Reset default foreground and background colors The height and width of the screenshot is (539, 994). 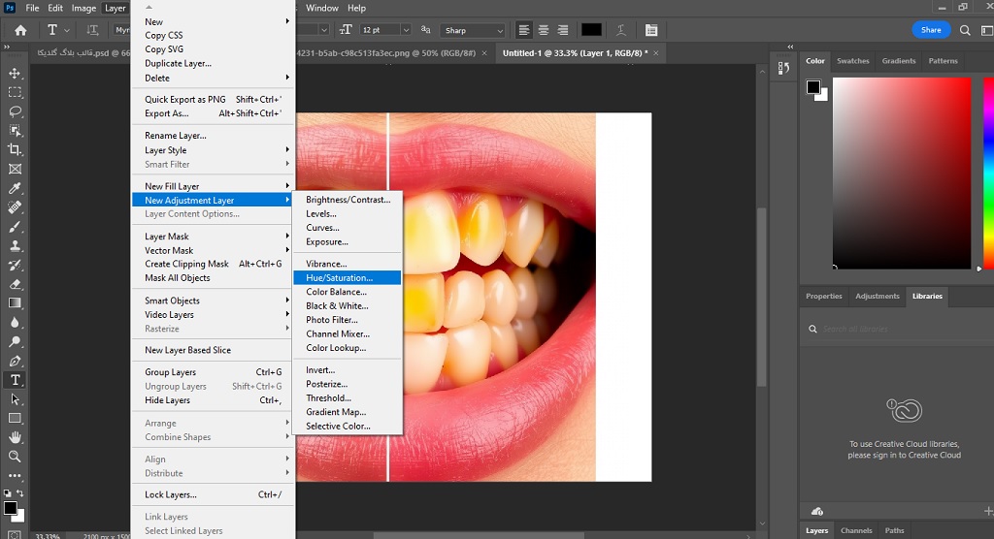pos(7,492)
